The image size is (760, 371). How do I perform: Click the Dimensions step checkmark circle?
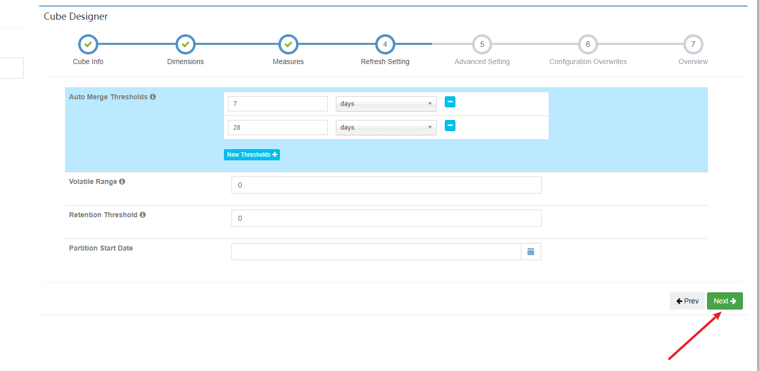click(x=186, y=44)
